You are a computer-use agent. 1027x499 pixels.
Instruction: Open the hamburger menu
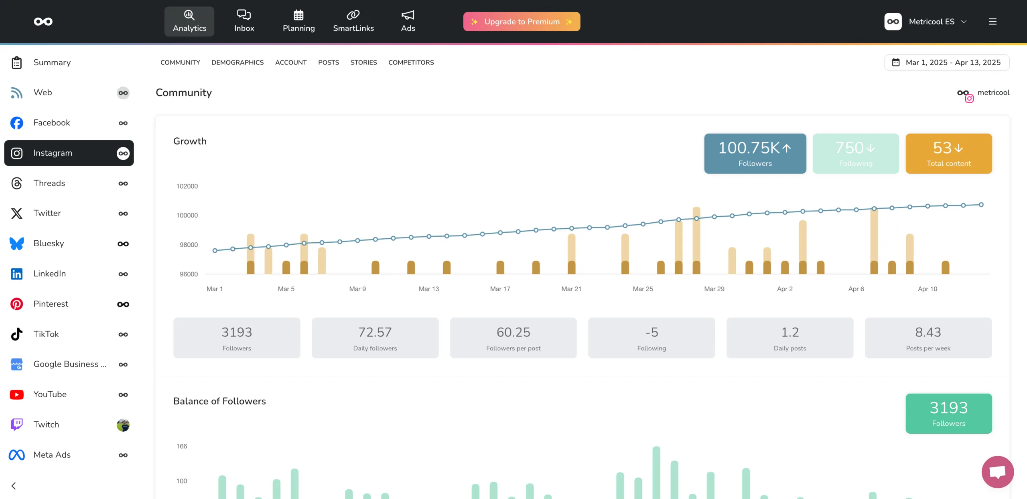[992, 22]
